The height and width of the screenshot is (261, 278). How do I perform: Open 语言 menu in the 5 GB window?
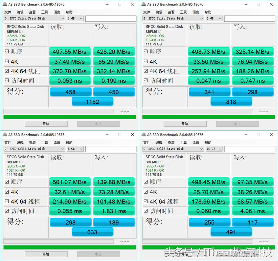click(57, 142)
